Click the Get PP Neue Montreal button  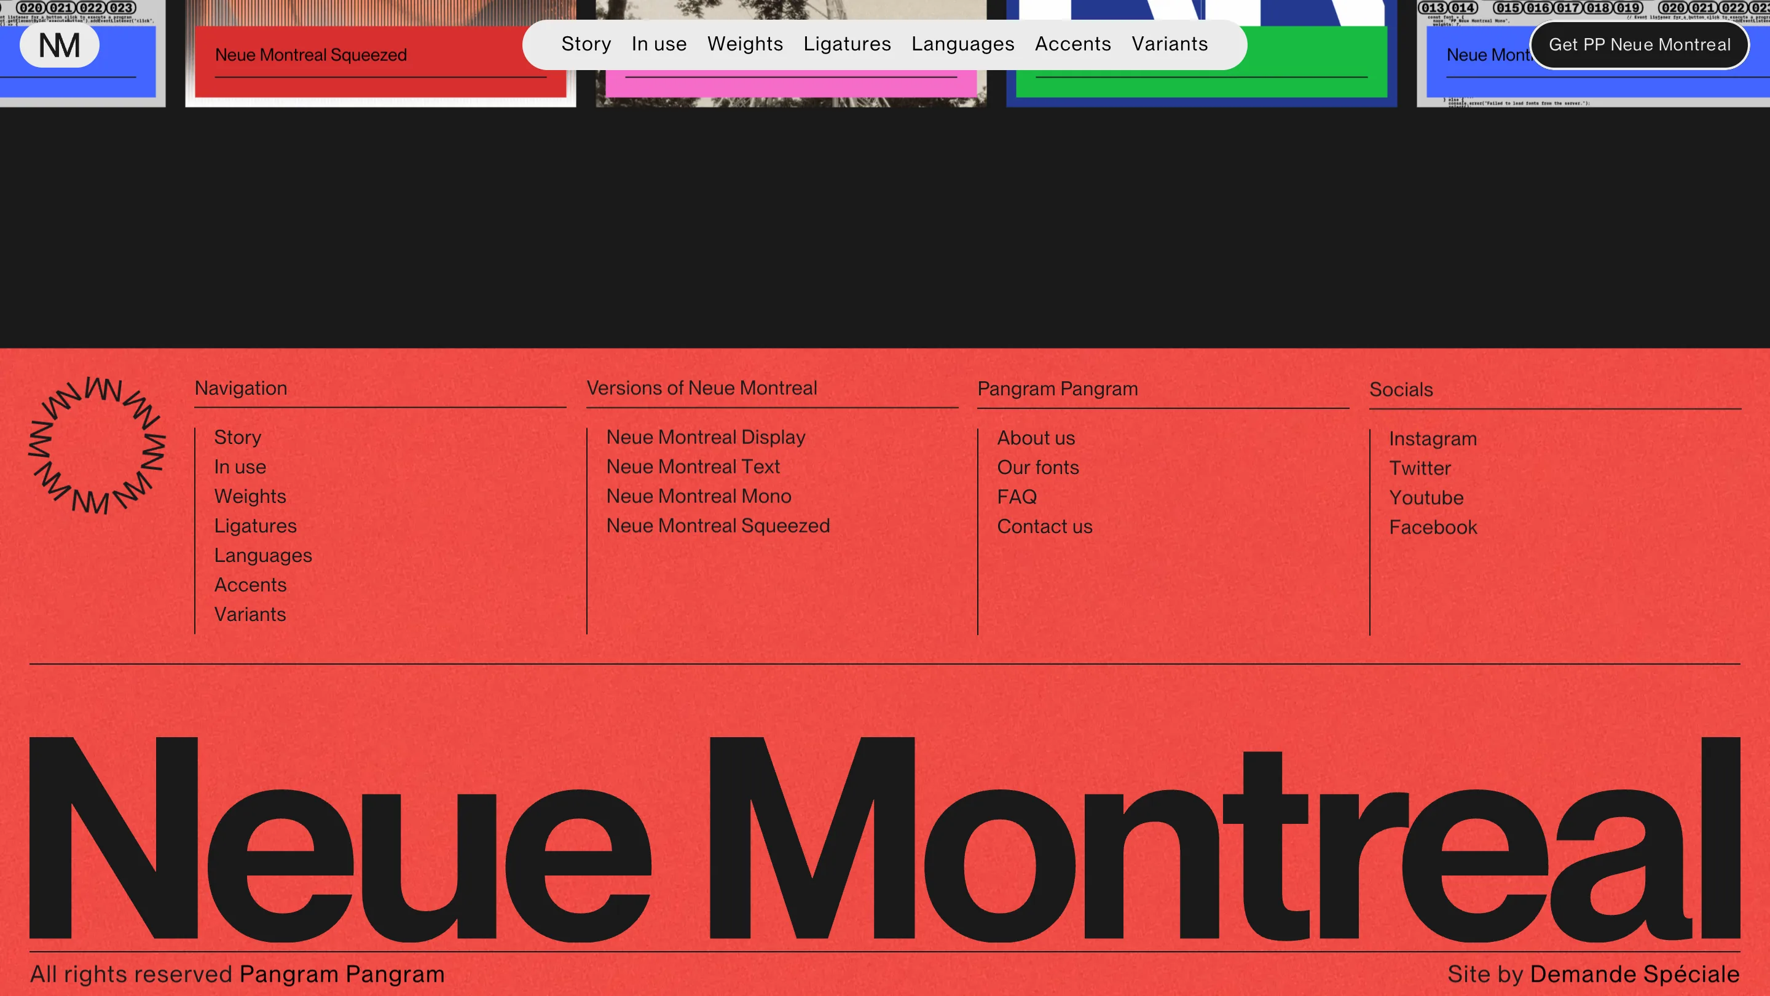point(1640,45)
